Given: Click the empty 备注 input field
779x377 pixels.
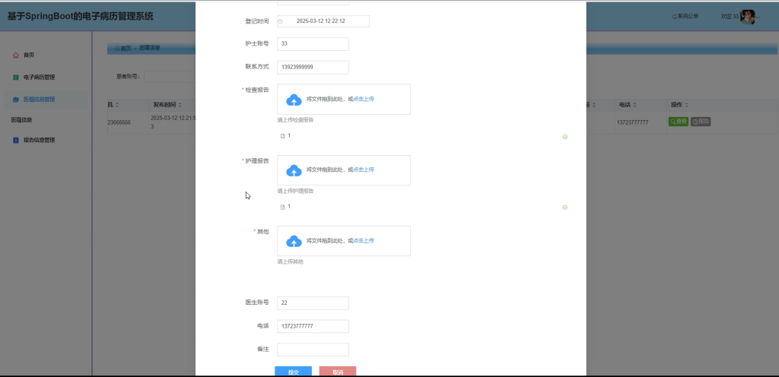Looking at the screenshot, I should click(x=313, y=350).
